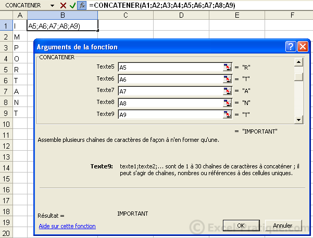The width and height of the screenshot is (313, 238).
Task: Click cell A9 containing T
Action: click(20, 113)
